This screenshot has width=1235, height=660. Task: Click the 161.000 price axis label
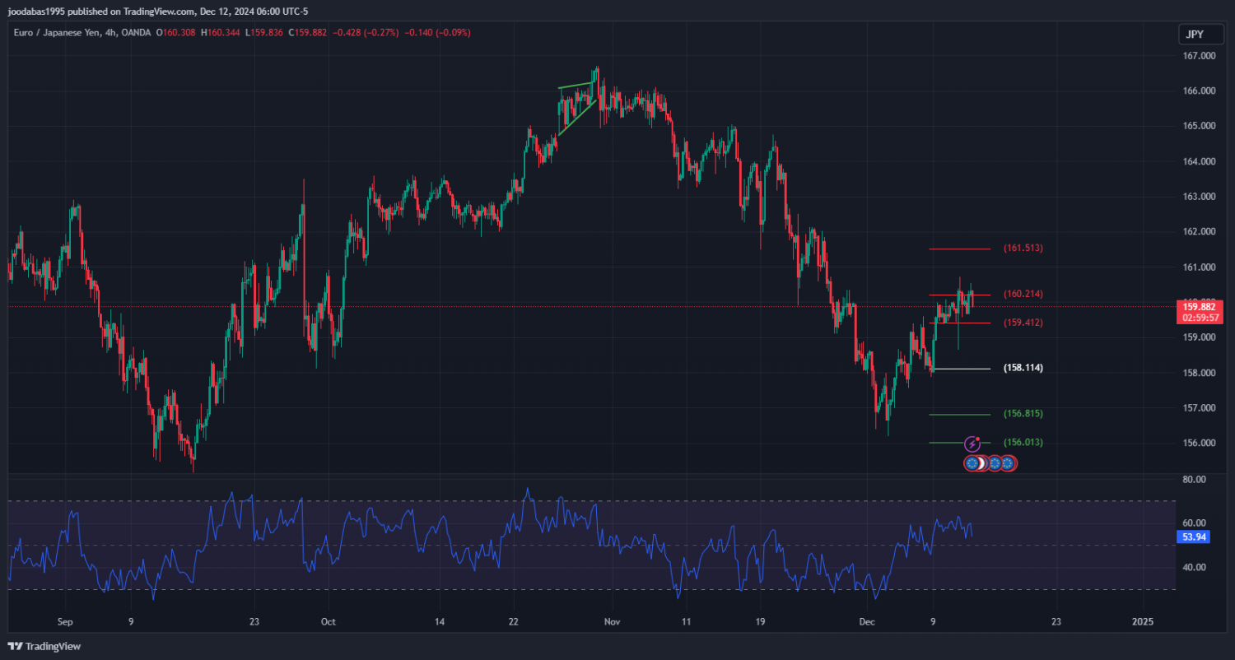[x=1199, y=267]
